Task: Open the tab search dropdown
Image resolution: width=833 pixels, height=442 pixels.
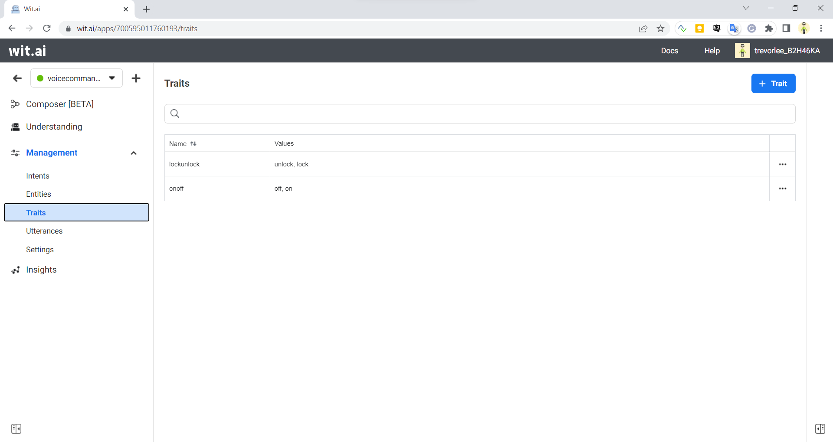Action: tap(746, 8)
